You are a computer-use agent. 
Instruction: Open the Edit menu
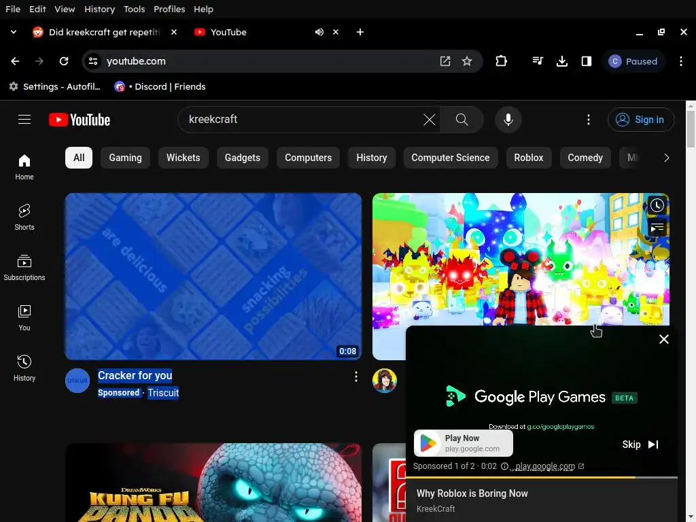[x=37, y=9]
